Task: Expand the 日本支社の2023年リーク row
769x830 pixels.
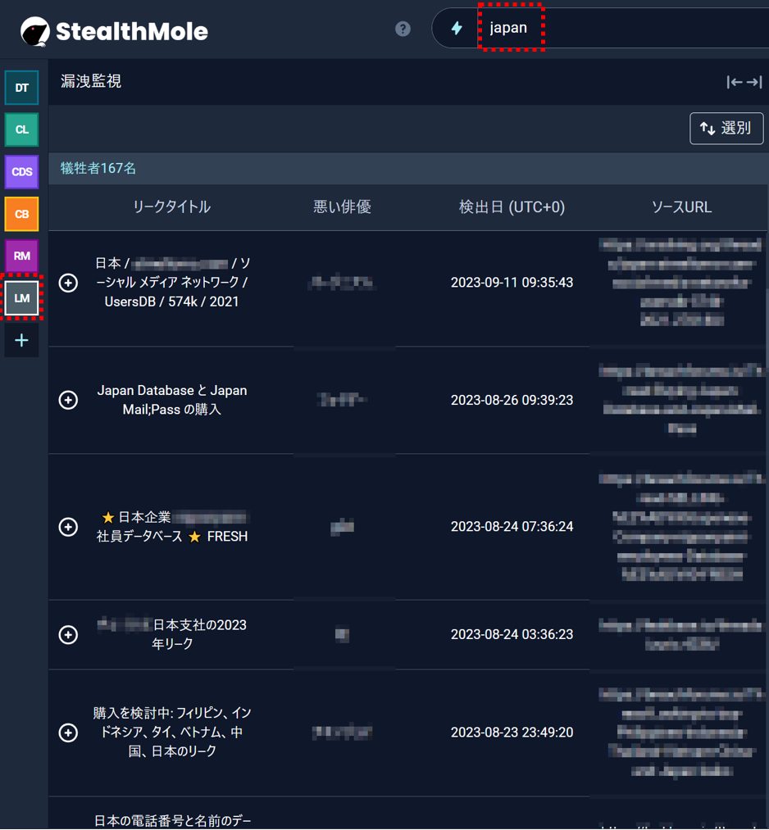Action: coord(69,635)
